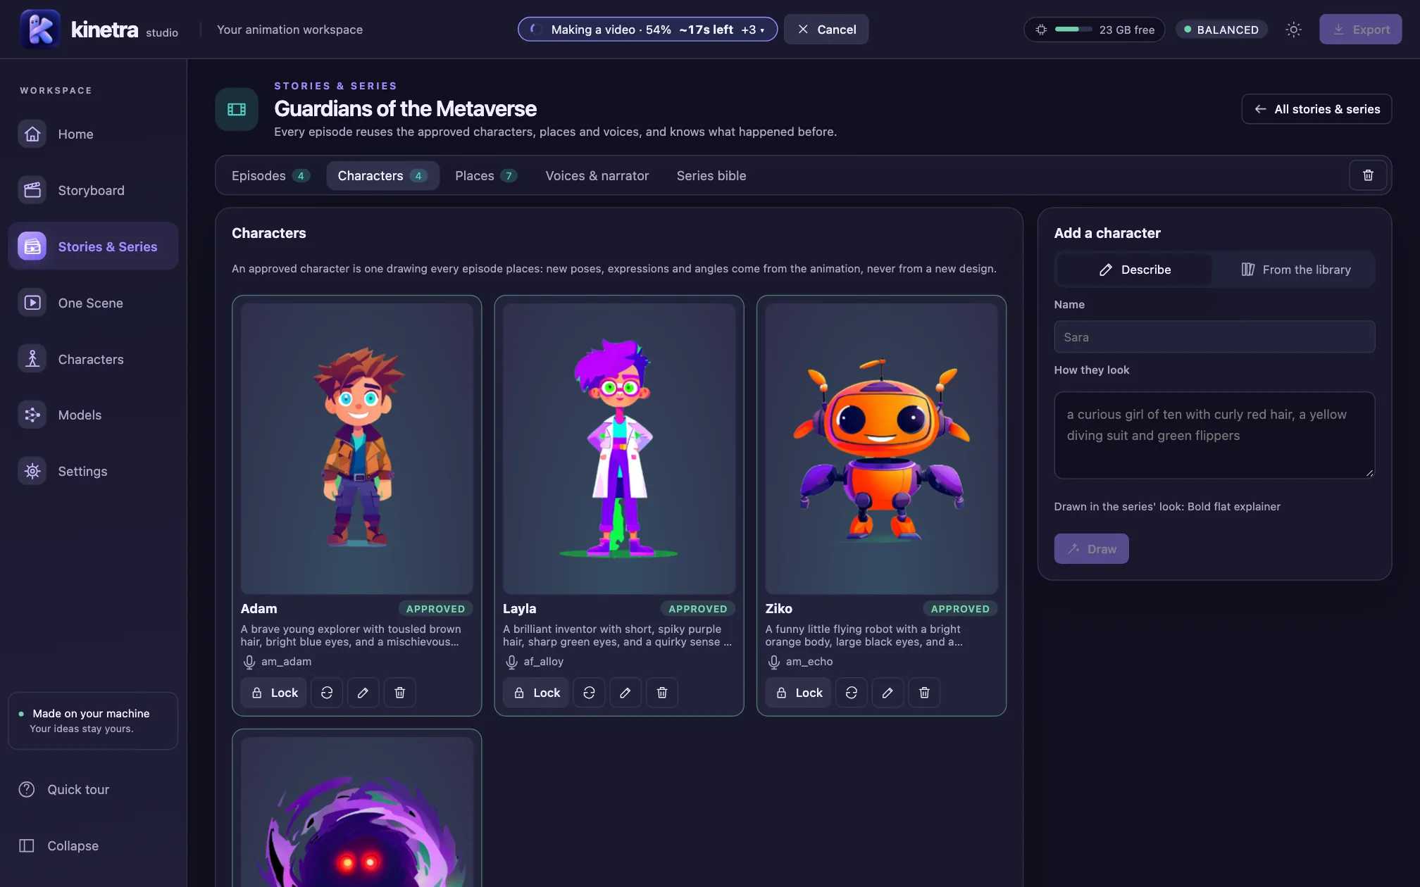The width and height of the screenshot is (1420, 887).
Task: Open Storyboard in the sidebar
Action: coord(93,190)
